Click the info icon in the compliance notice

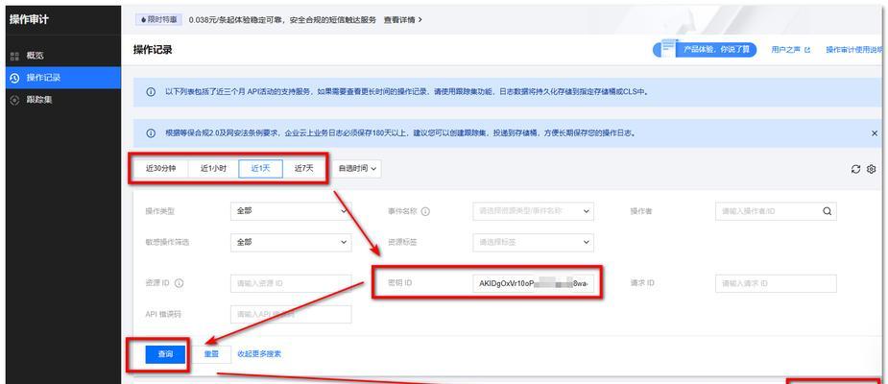point(151,133)
